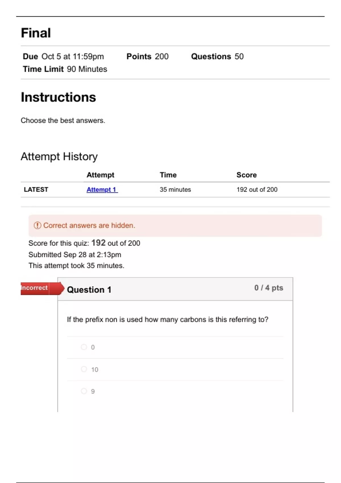
Task: Pick the radio button labeled 9
Action: pos(84,391)
